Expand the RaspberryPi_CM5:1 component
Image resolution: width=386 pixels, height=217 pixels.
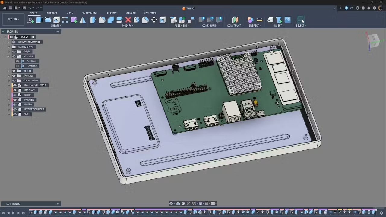(x=9, y=85)
